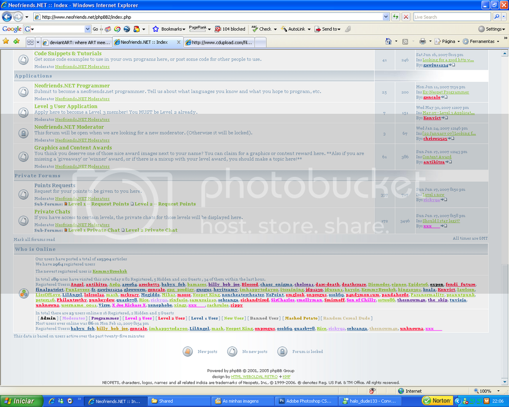Click the Print page icon
The width and height of the screenshot is (509, 407).
pos(423,42)
